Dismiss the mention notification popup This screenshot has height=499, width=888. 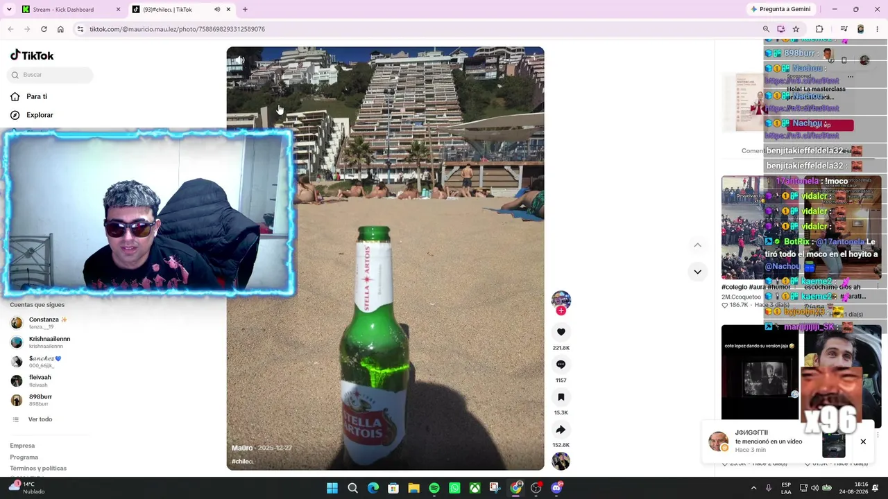[863, 441]
